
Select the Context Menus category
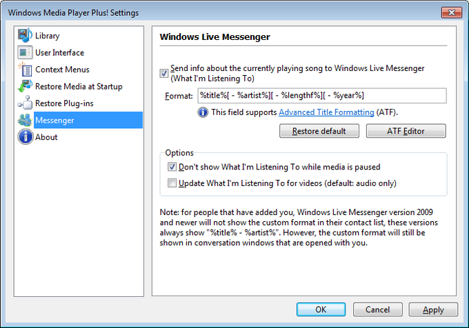(62, 70)
